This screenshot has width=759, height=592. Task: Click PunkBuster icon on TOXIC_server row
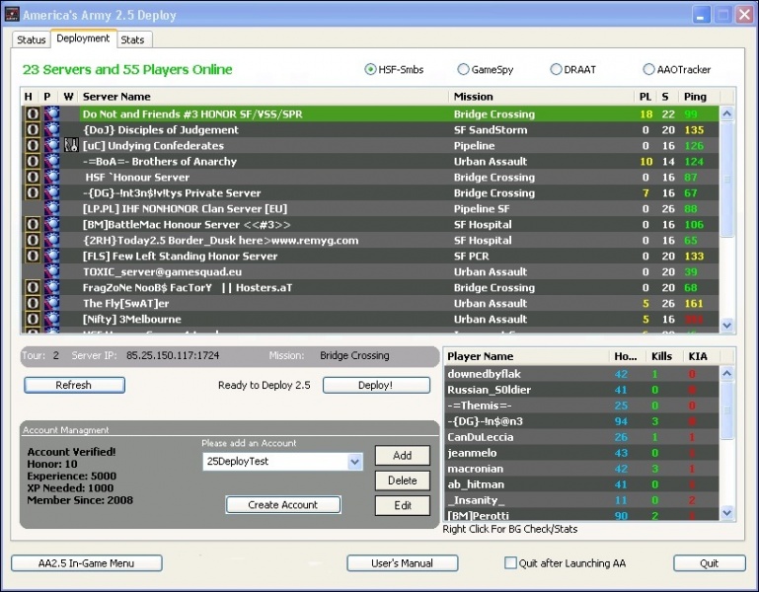click(x=51, y=271)
